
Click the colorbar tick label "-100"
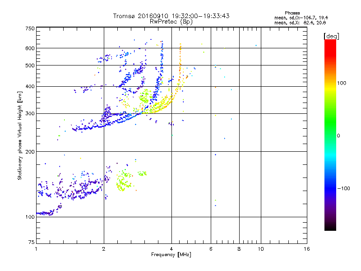[x=343, y=188]
